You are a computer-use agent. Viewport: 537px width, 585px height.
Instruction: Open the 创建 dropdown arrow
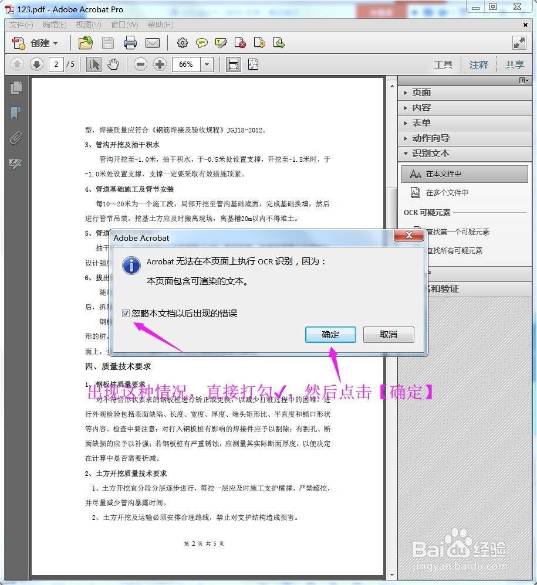click(56, 43)
